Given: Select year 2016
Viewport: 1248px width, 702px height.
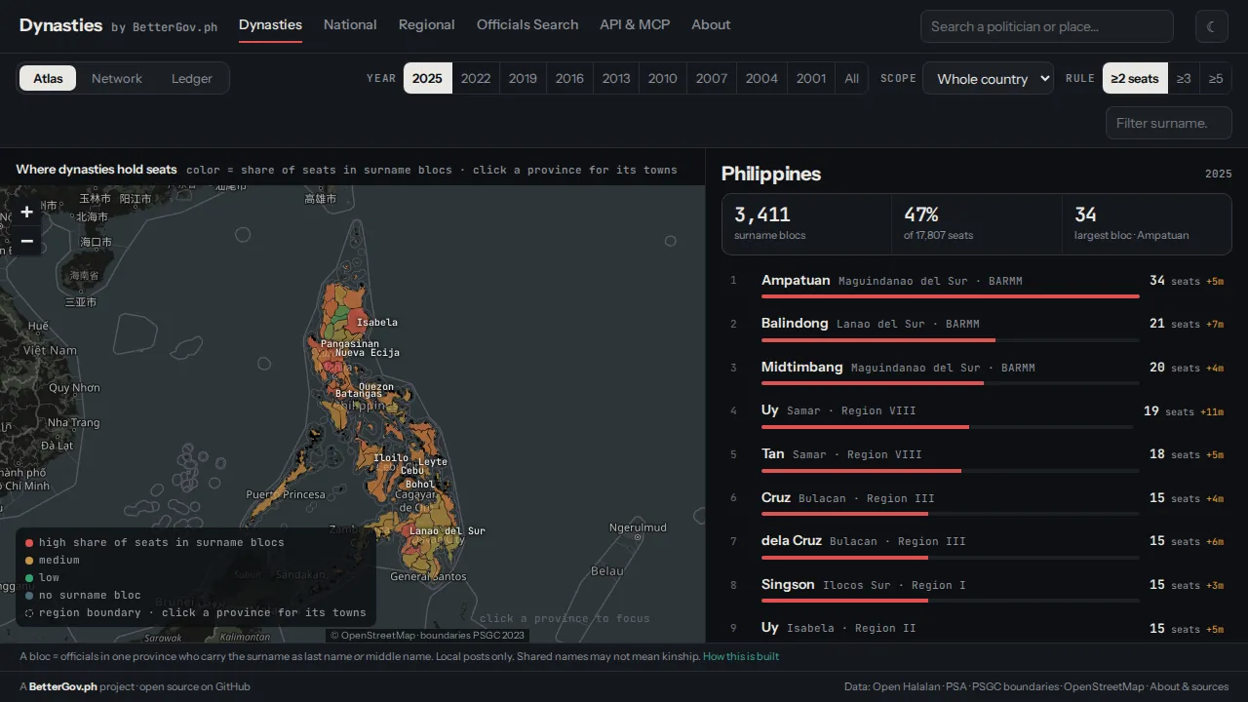Looking at the screenshot, I should pos(569,78).
